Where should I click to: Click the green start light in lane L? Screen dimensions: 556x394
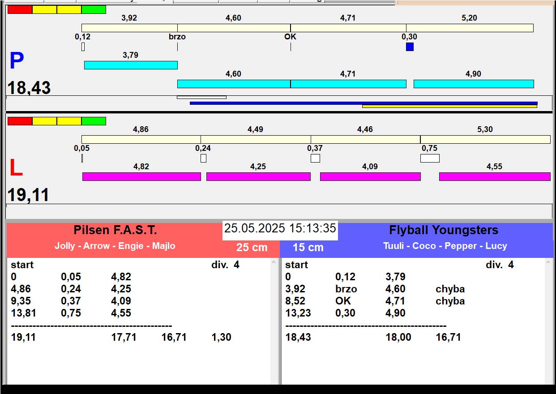[94, 121]
